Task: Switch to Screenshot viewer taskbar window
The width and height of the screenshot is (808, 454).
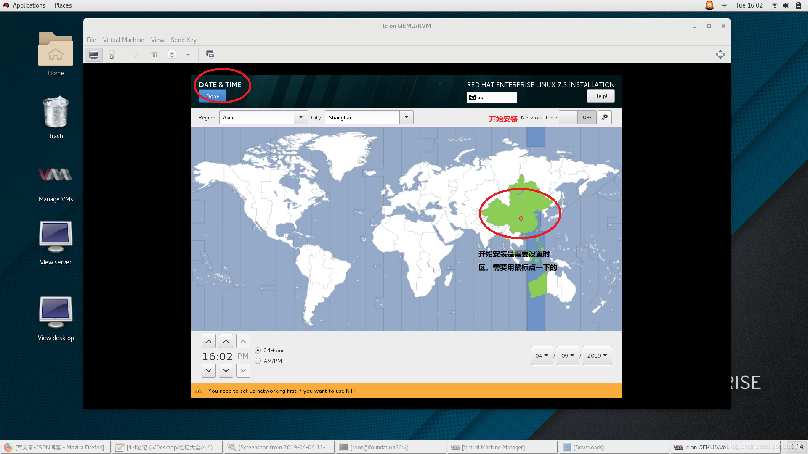Action: pyautogui.click(x=279, y=447)
